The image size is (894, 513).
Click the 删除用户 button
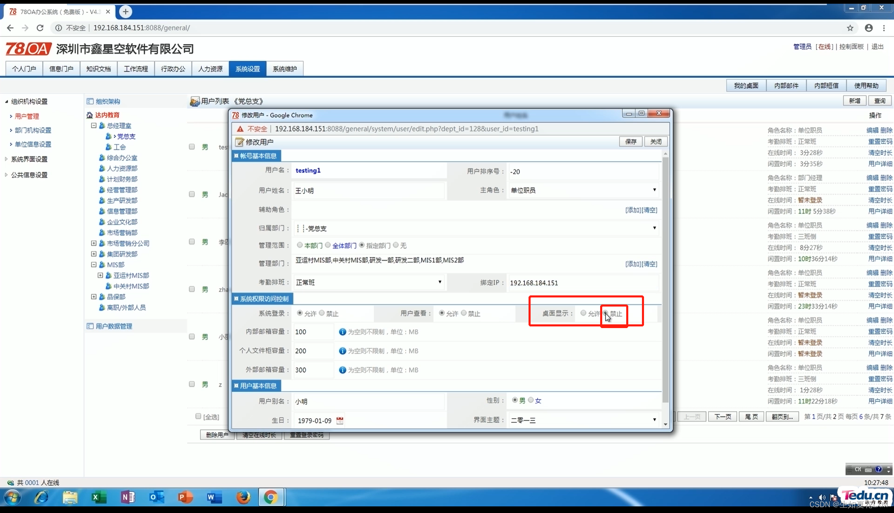[x=217, y=435]
